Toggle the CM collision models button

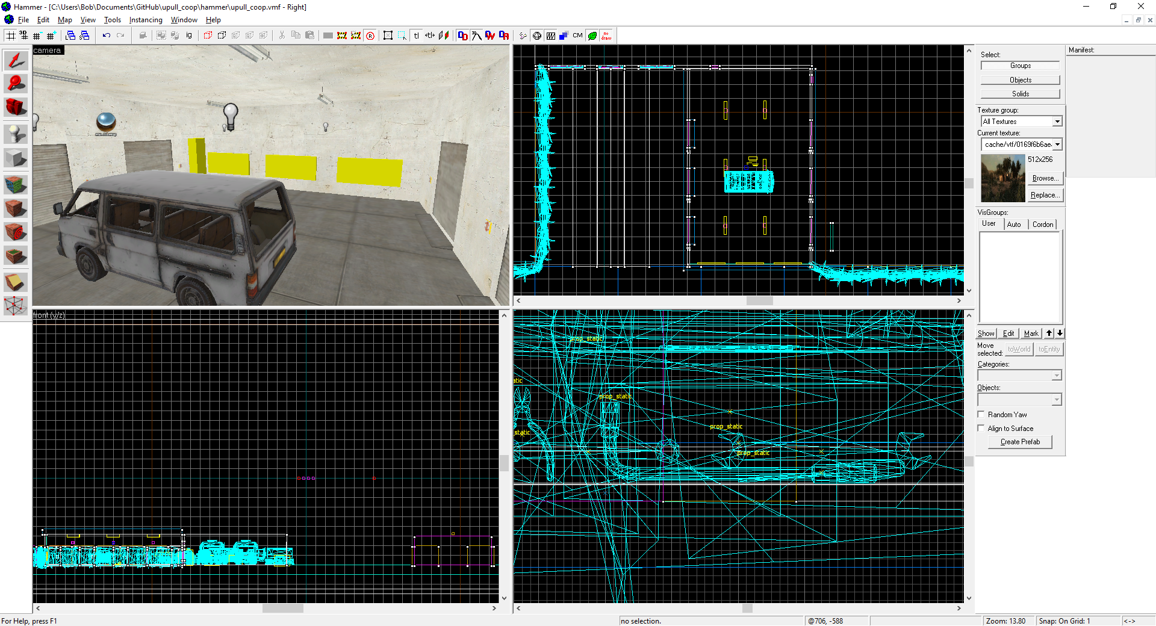tap(578, 36)
